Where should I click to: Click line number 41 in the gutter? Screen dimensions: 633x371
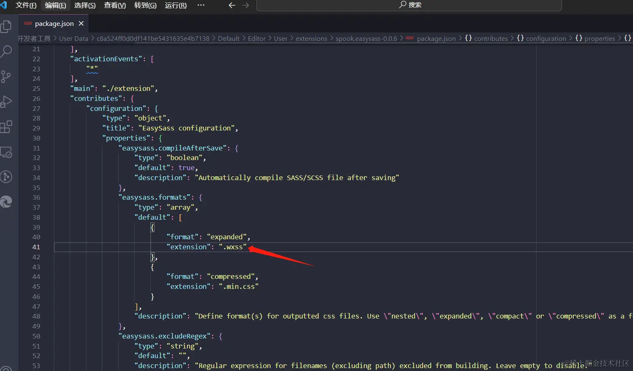click(x=36, y=247)
